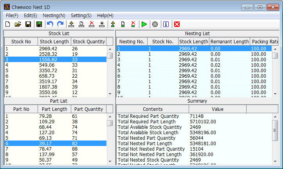The width and height of the screenshot is (283, 169).
Task: Open the Nesting(N) menu
Action: click(x=54, y=16)
